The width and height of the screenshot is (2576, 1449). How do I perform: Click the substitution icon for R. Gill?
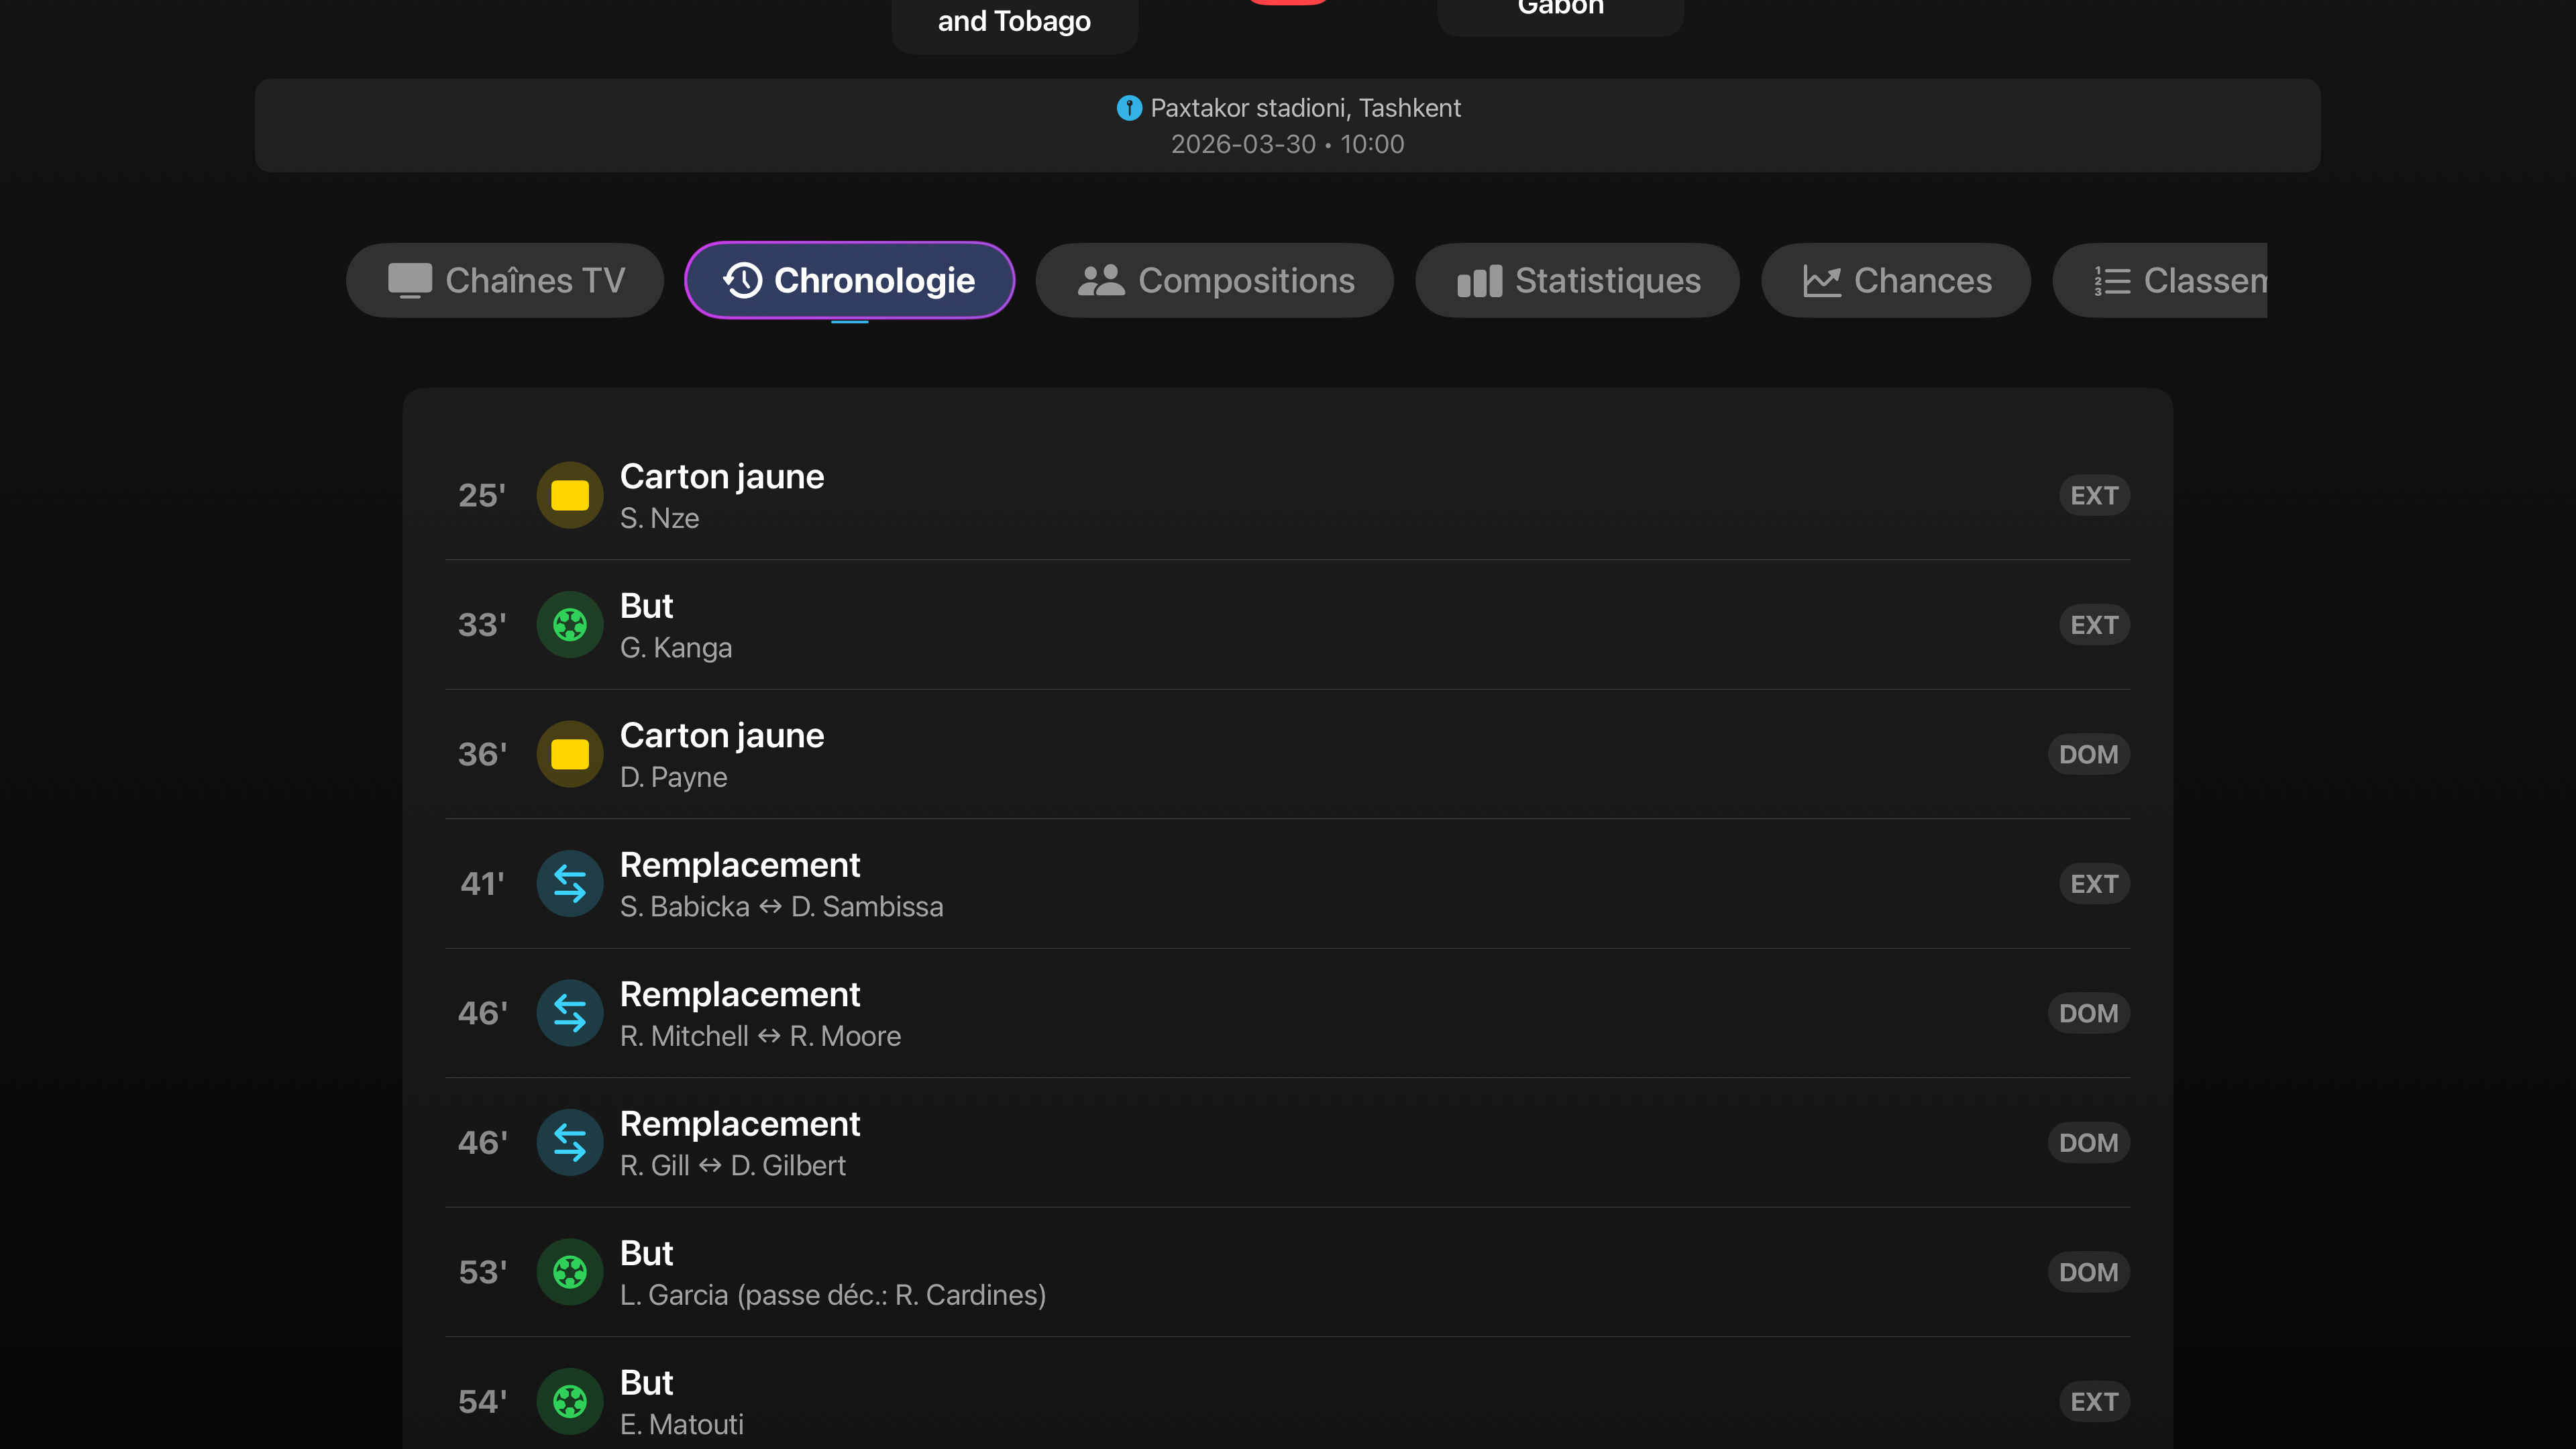pos(569,1143)
